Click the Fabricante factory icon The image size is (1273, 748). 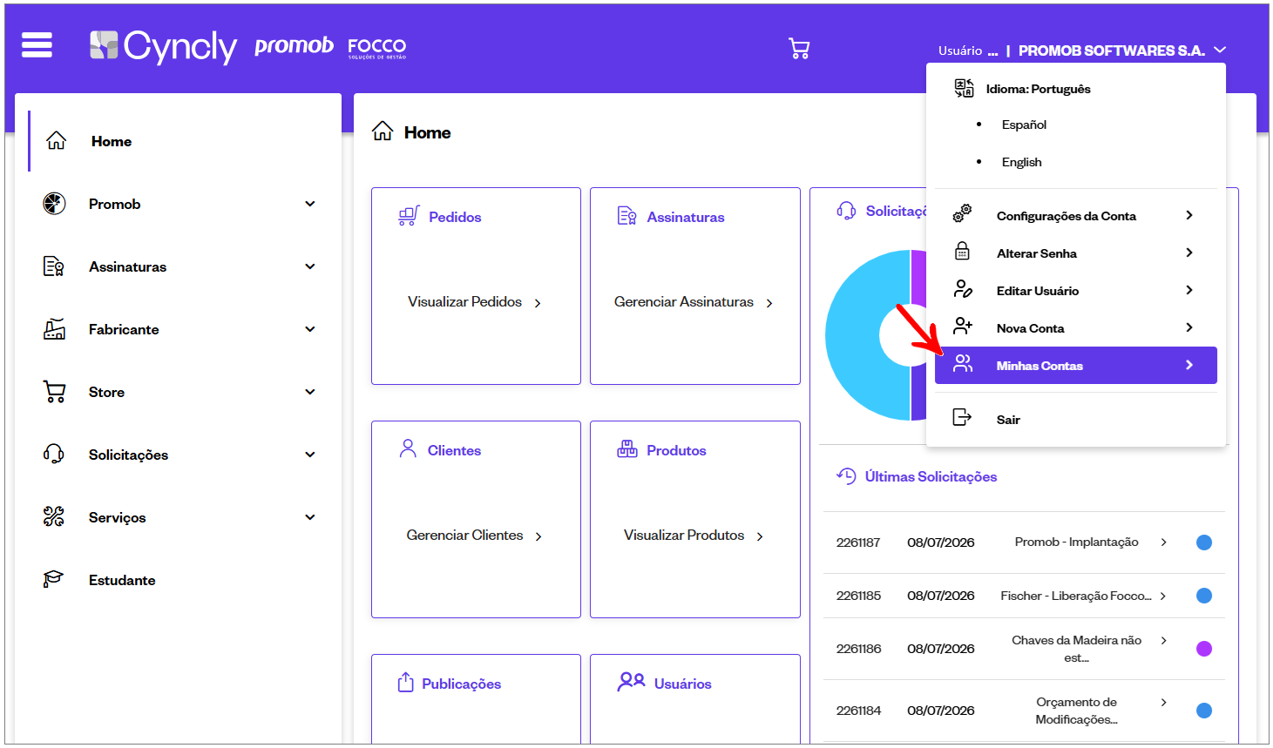click(54, 329)
